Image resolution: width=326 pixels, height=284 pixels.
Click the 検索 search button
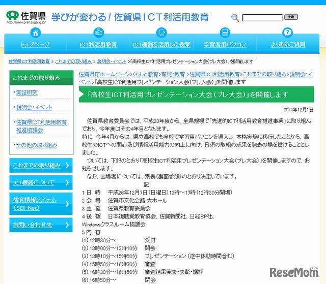(291, 17)
